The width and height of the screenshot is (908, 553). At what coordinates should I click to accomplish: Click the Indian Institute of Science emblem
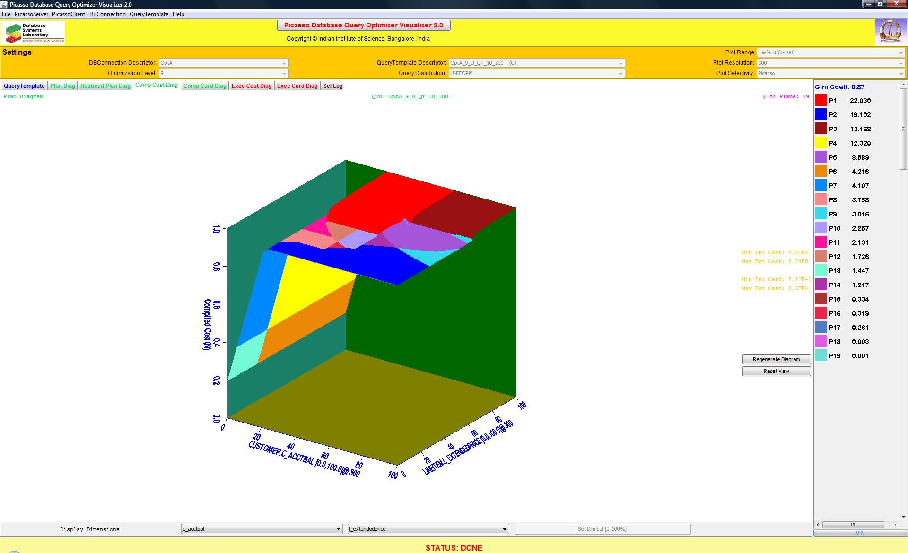[x=890, y=32]
